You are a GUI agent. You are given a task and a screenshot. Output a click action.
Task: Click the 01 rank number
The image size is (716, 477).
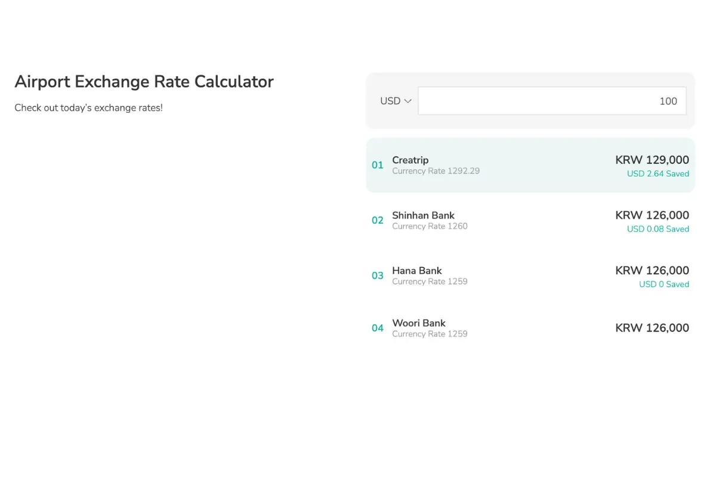pyautogui.click(x=378, y=165)
